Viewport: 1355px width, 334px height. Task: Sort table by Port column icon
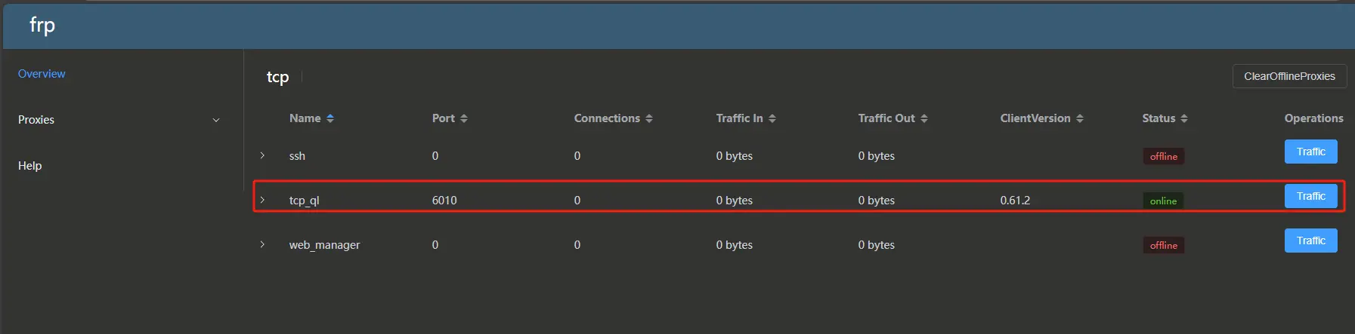tap(464, 118)
